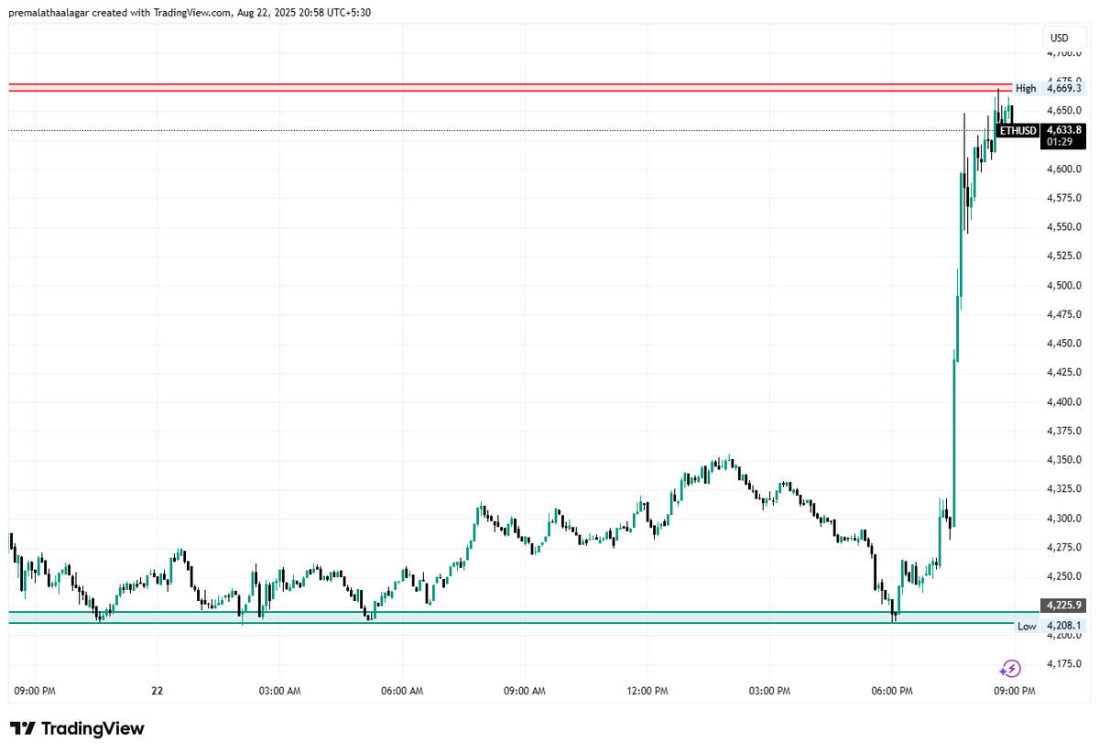Click the TradingView logo
Image resolution: width=1099 pixels, height=754 pixels.
(x=77, y=728)
